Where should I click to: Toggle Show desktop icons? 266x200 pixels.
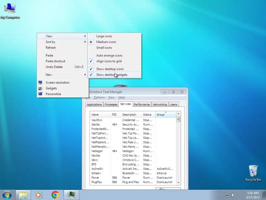coord(115,69)
